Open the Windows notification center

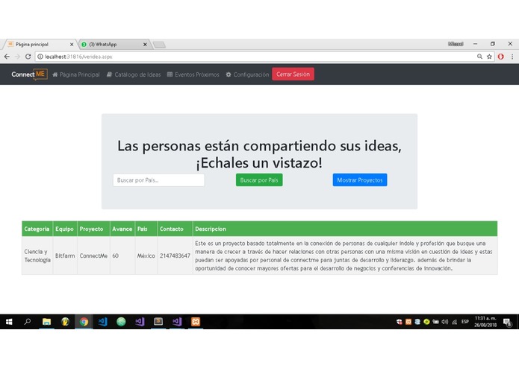pyautogui.click(x=507, y=322)
